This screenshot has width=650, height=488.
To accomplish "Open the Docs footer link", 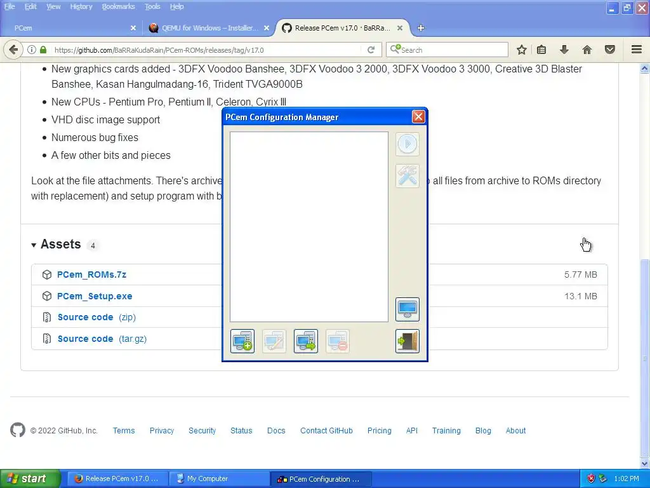I will pyautogui.click(x=276, y=431).
